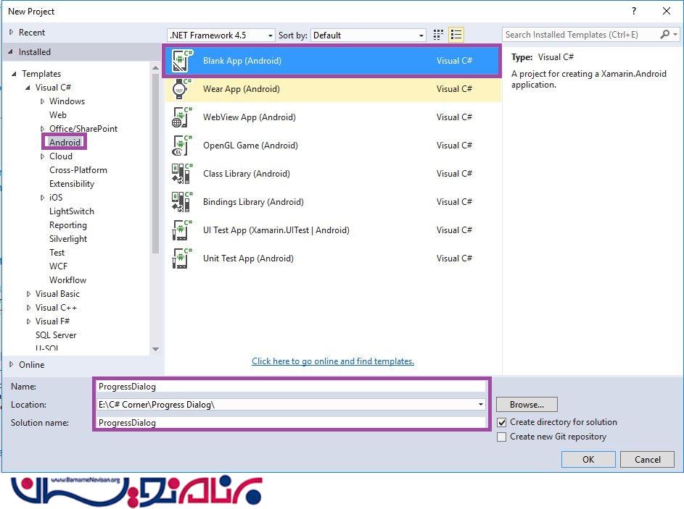Image resolution: width=684 pixels, height=509 pixels.
Task: Select the Class Library (Android) icon
Action: coord(181,174)
